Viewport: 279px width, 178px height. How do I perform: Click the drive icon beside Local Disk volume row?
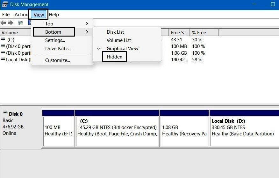coord(3,59)
